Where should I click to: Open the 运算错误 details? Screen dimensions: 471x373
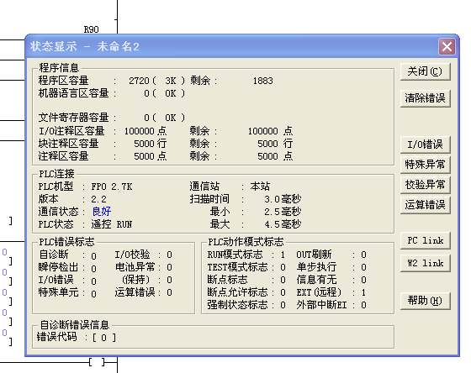425,205
